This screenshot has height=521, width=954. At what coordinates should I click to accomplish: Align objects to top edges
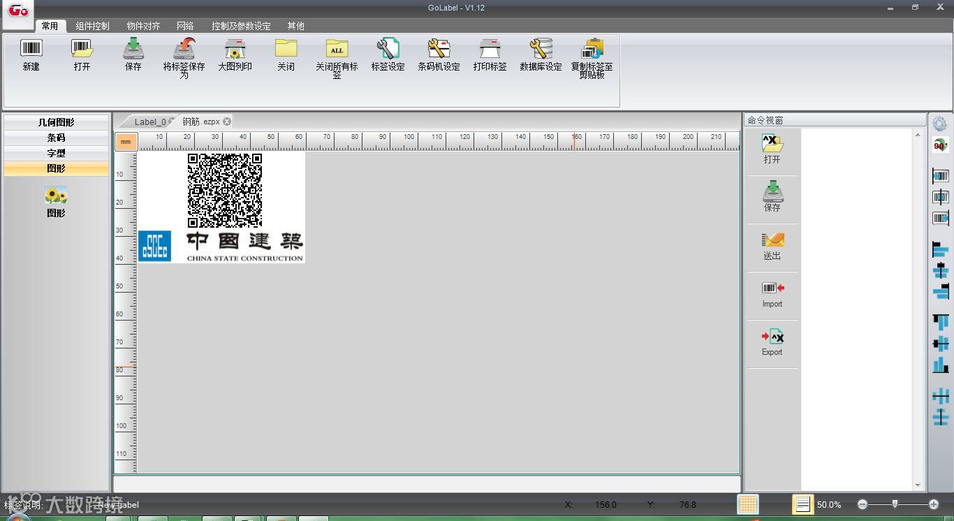point(941,323)
